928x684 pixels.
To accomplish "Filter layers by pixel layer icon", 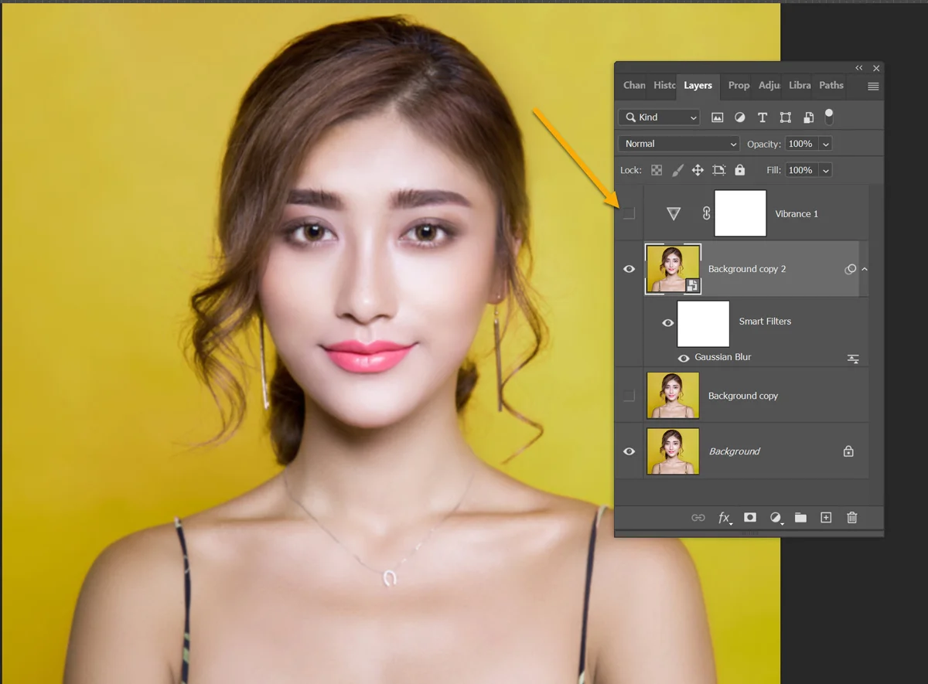I will (718, 117).
